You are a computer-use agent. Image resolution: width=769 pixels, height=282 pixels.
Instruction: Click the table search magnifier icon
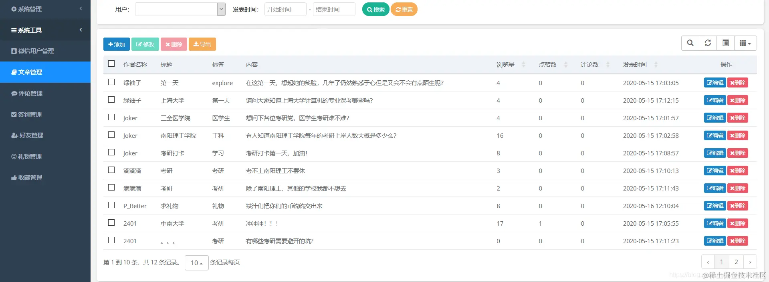(x=690, y=43)
